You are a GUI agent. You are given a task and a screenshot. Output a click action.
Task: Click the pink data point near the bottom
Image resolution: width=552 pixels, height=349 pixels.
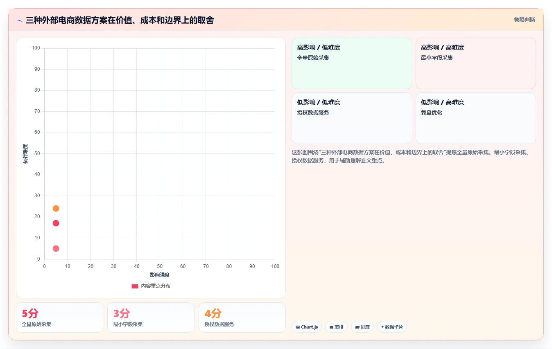[56, 248]
